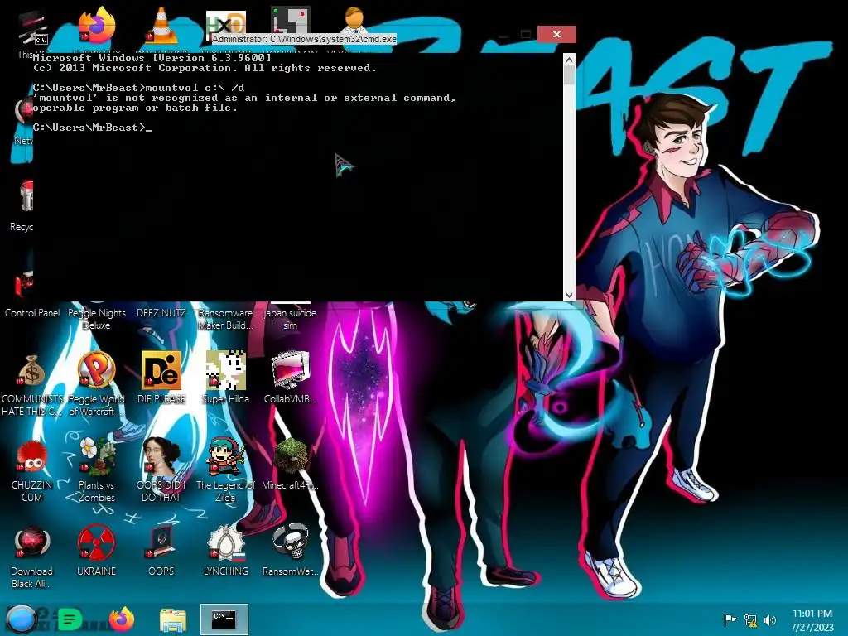Open the OOPS desktop icon
This screenshot has width=848, height=636.
(161, 542)
